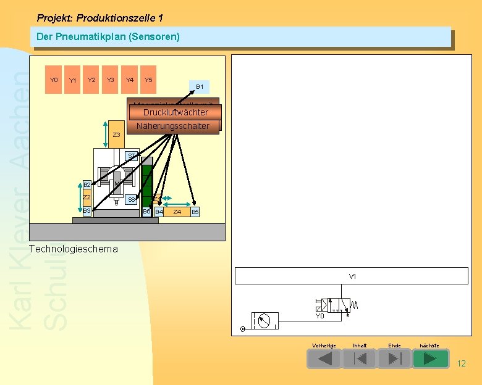Click the V1 manifold bar
The width and height of the screenshot is (482, 385).
point(352,276)
